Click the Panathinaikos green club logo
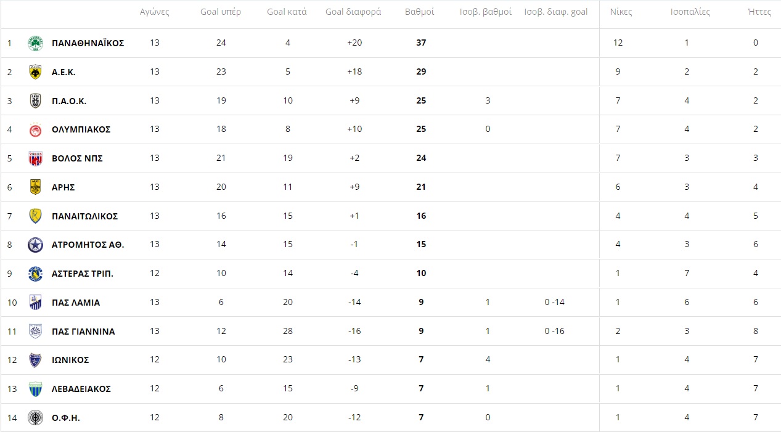This screenshot has height=432, width=781. [35, 43]
